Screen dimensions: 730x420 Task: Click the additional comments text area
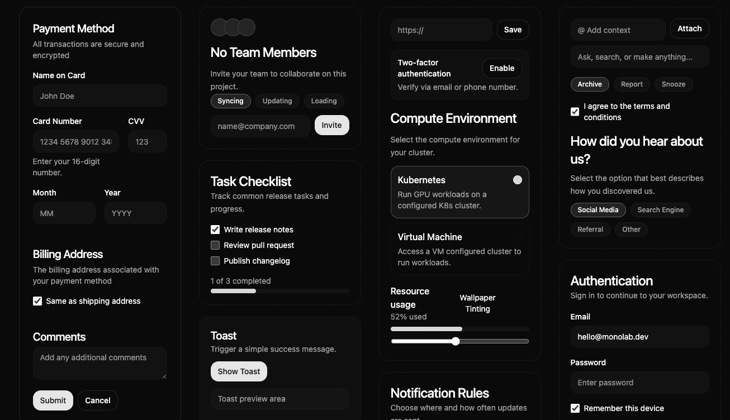tap(99, 363)
